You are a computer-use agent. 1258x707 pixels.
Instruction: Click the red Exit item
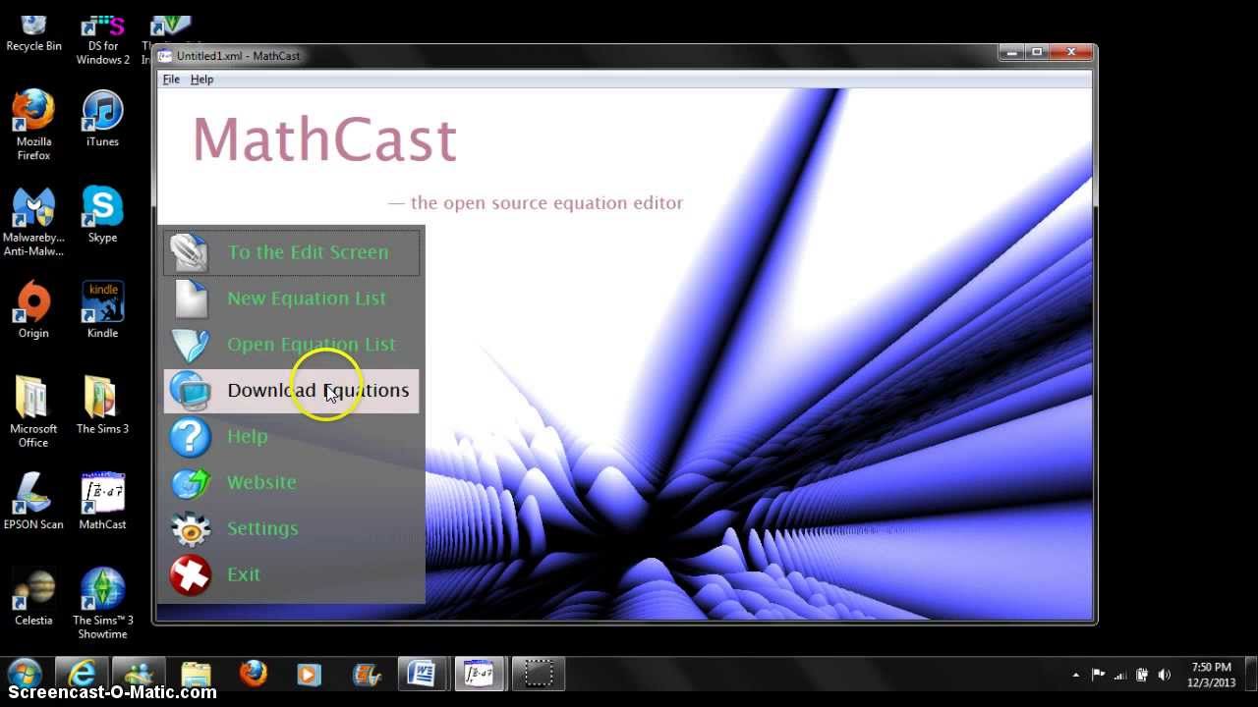pyautogui.click(x=291, y=574)
